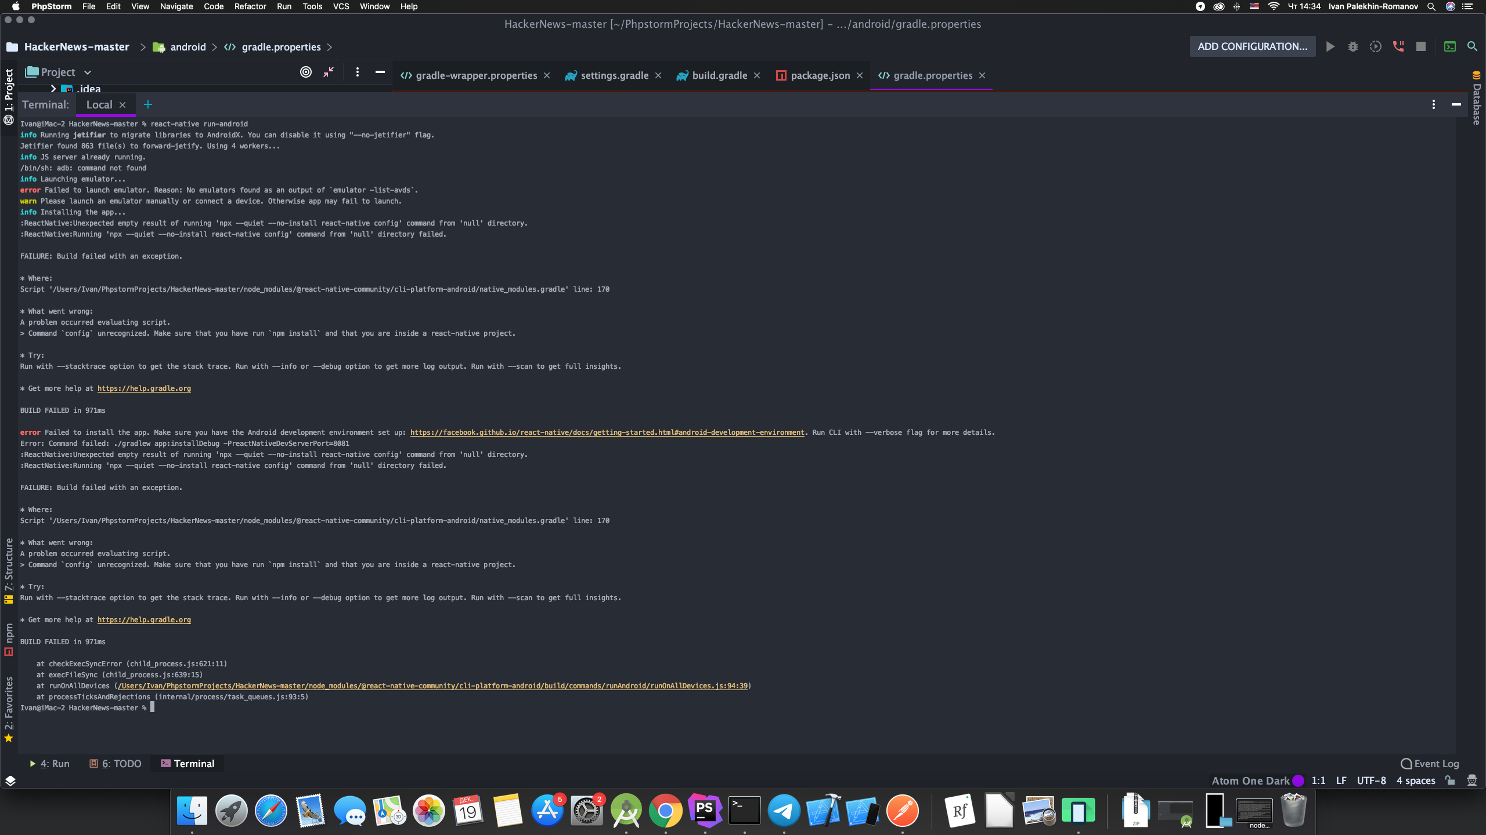Toggle the 6: TODO tool window
Screen dimensions: 1486x835
pos(115,764)
